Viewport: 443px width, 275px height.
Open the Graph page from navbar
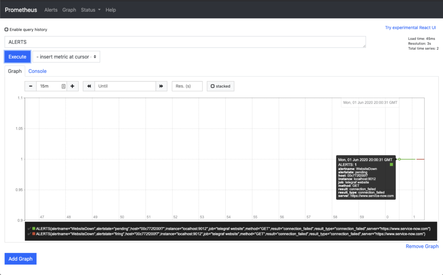click(69, 10)
